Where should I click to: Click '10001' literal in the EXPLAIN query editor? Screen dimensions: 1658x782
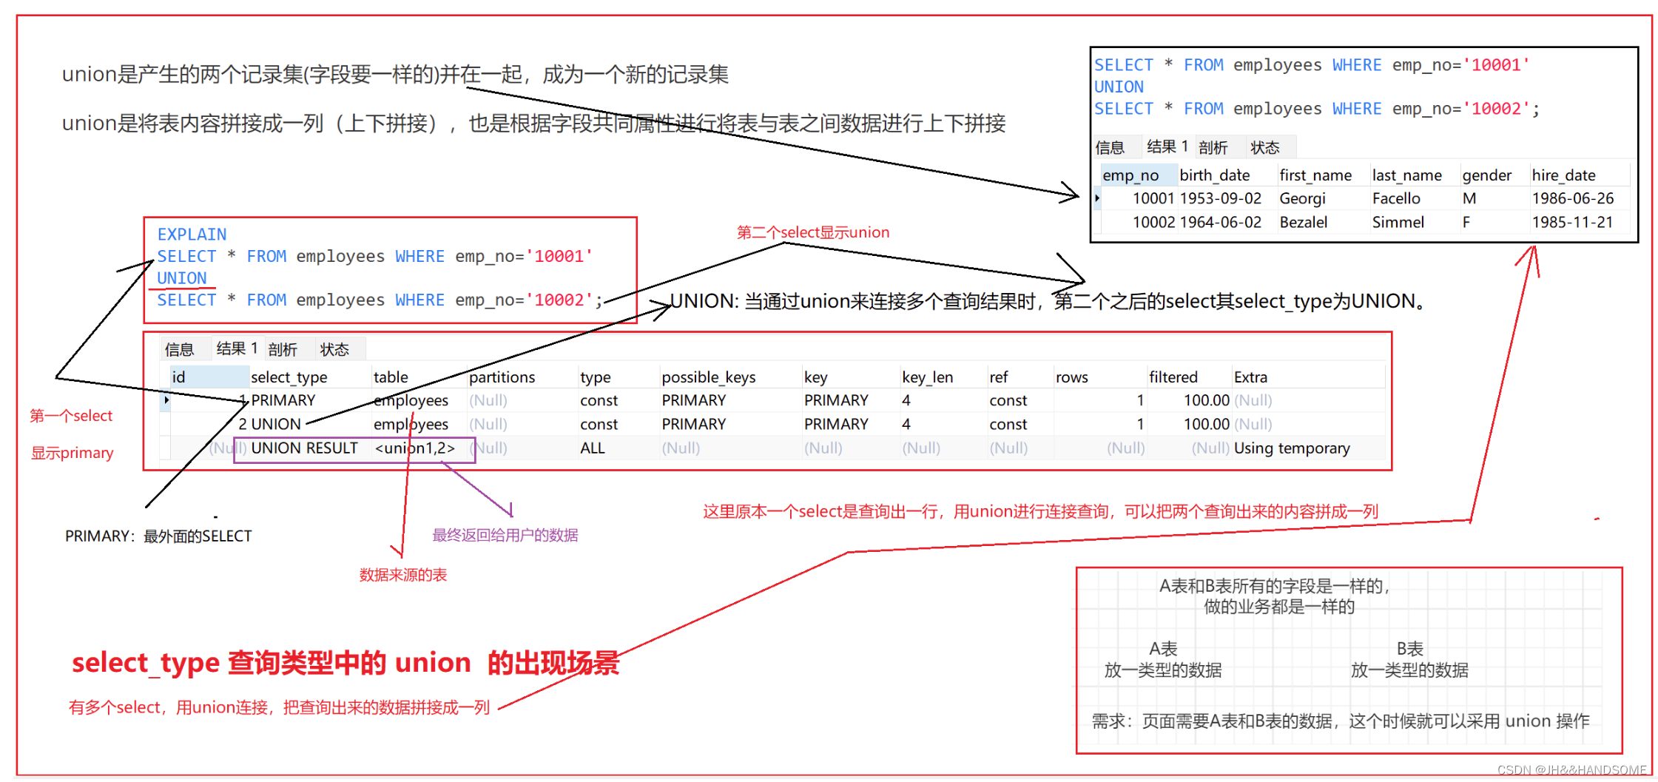coord(559,256)
